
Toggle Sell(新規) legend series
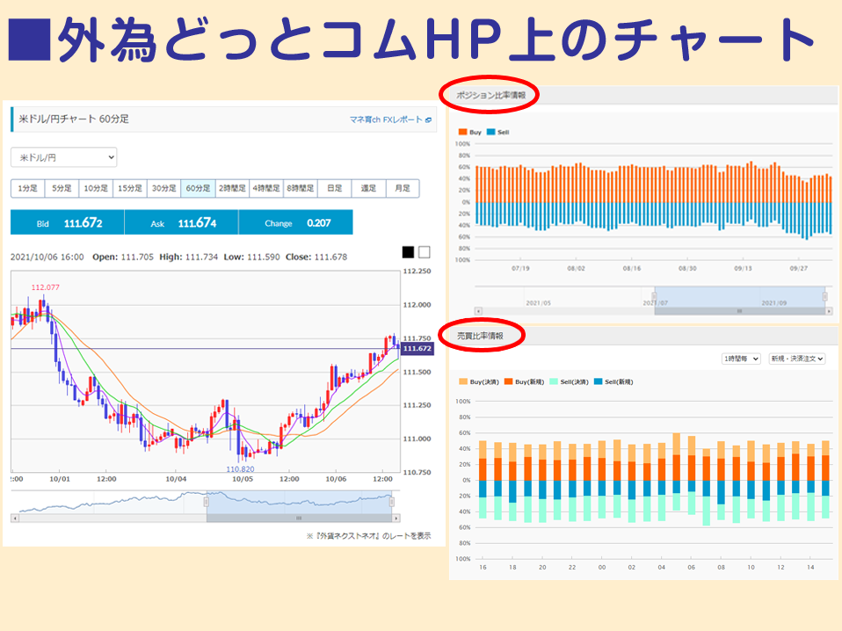613,381
